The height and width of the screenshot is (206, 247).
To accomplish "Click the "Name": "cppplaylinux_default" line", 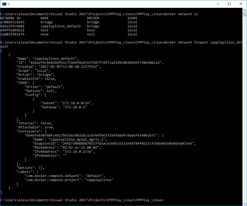I will click(x=48, y=59).
